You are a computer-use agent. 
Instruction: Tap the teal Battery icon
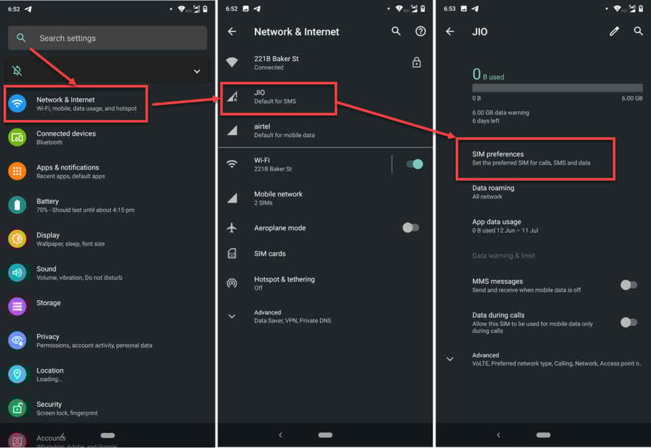point(17,205)
